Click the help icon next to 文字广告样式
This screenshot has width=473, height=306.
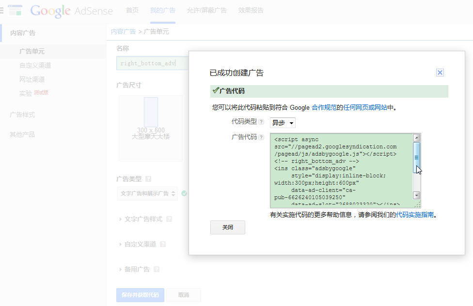(169, 219)
